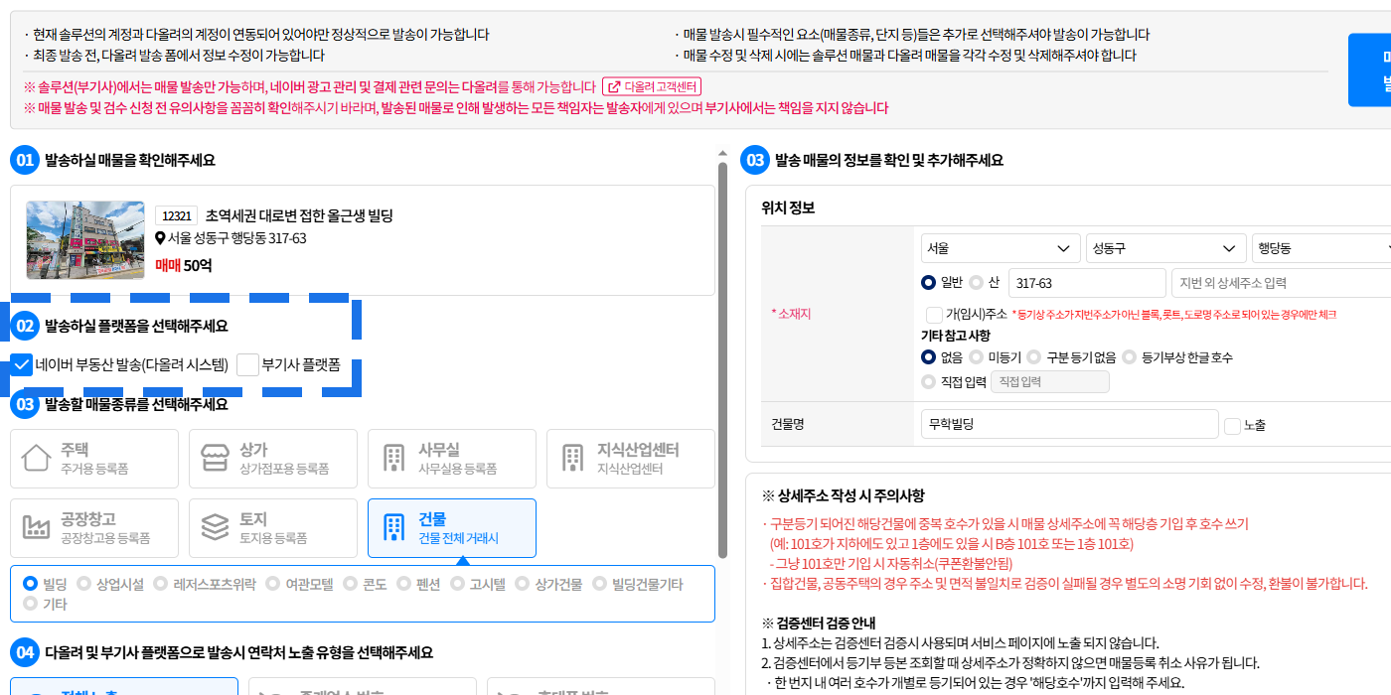This screenshot has height=695, width=1391.
Task: Uncheck 네이버 부동산 발송 checkbox
Action: pyautogui.click(x=22, y=364)
